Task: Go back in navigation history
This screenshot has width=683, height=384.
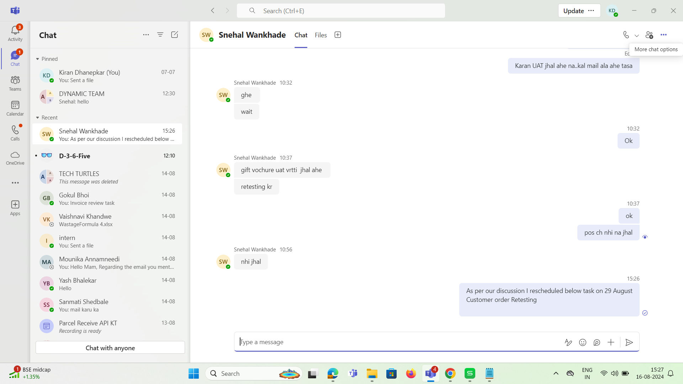Action: [x=213, y=11]
